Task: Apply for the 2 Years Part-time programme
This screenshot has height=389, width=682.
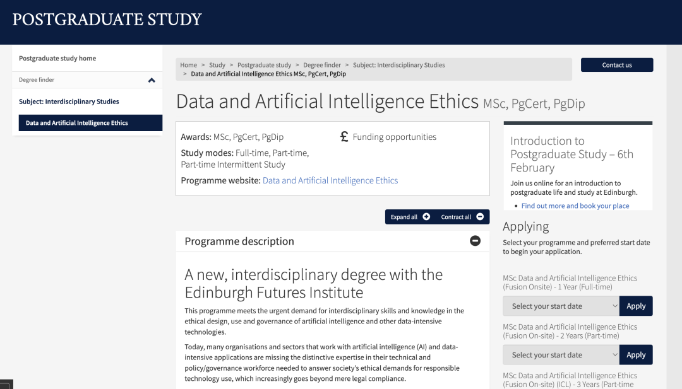Action: [x=636, y=355]
